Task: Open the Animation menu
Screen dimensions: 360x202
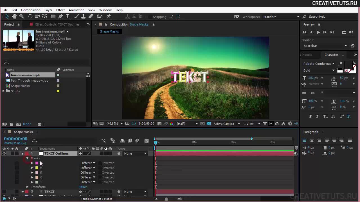Action: click(76, 10)
